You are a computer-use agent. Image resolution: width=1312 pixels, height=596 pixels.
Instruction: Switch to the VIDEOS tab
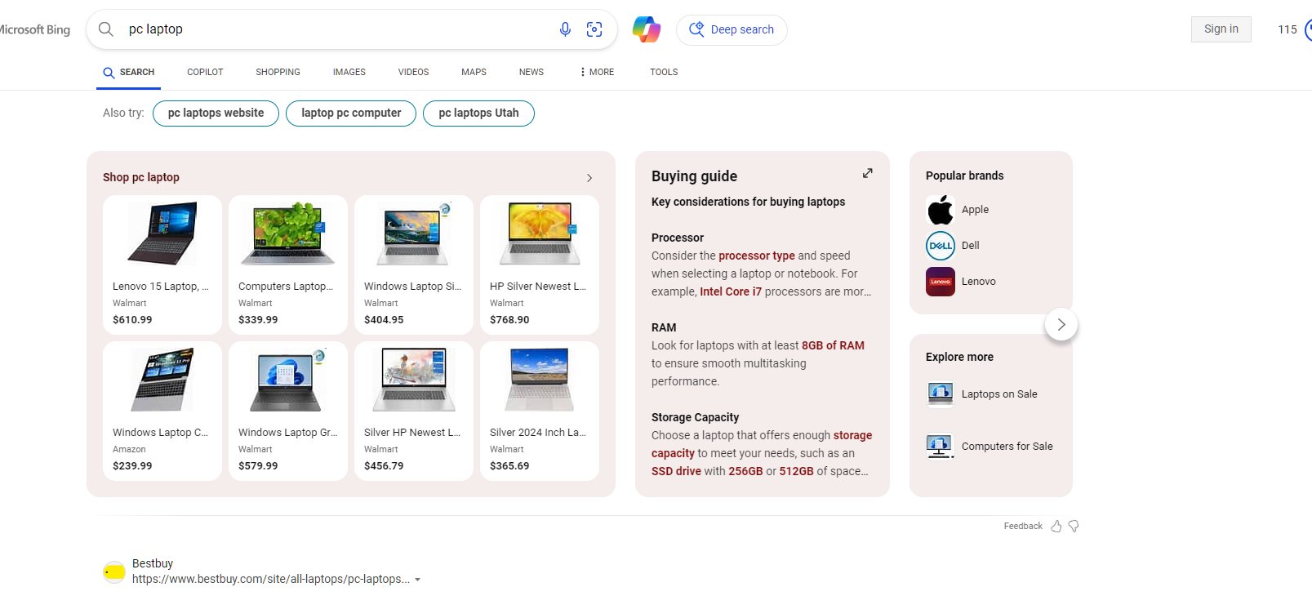(413, 72)
